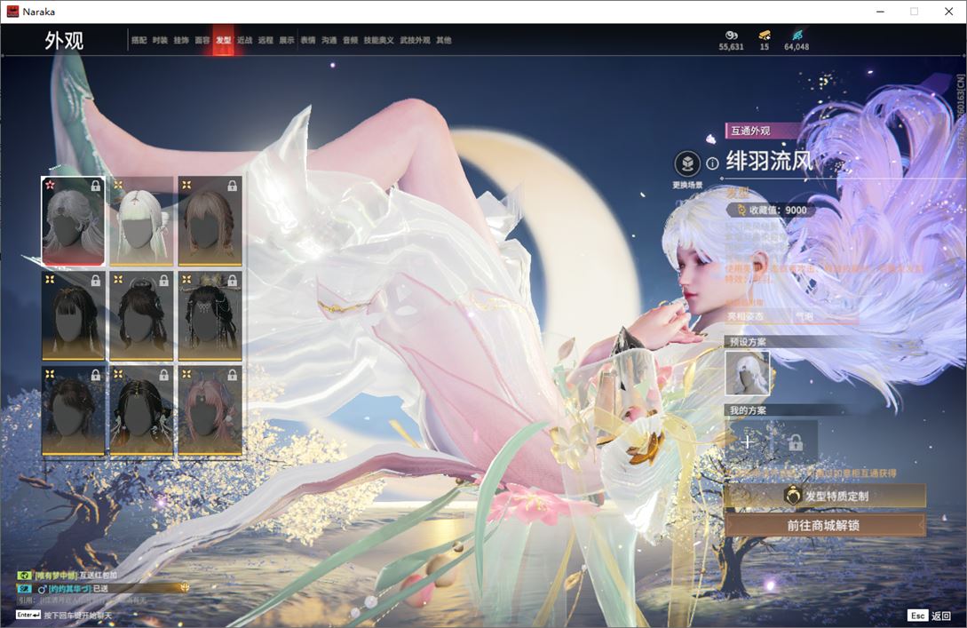Open the 其他 tab
This screenshot has height=628, width=967.
443,40
